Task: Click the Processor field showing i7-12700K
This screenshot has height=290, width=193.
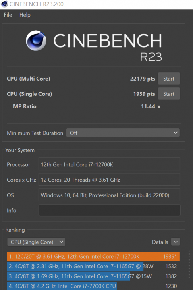Action: click(x=109, y=164)
